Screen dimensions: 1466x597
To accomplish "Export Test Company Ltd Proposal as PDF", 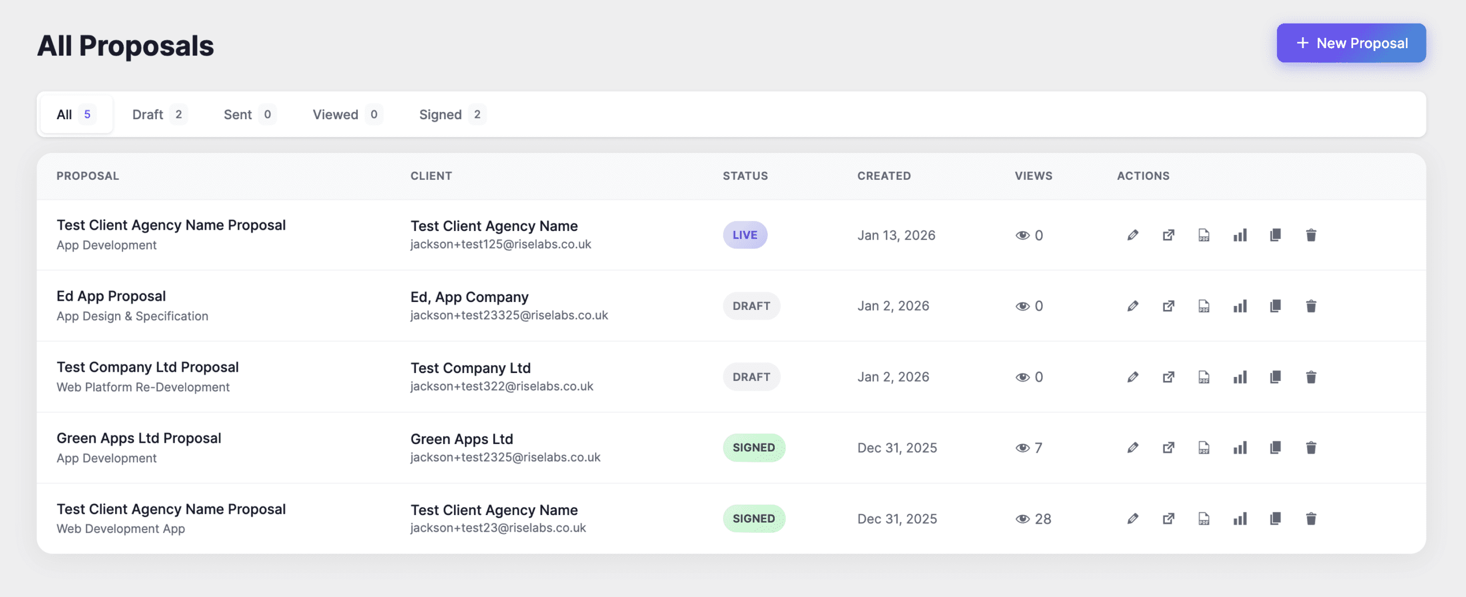I will point(1204,377).
